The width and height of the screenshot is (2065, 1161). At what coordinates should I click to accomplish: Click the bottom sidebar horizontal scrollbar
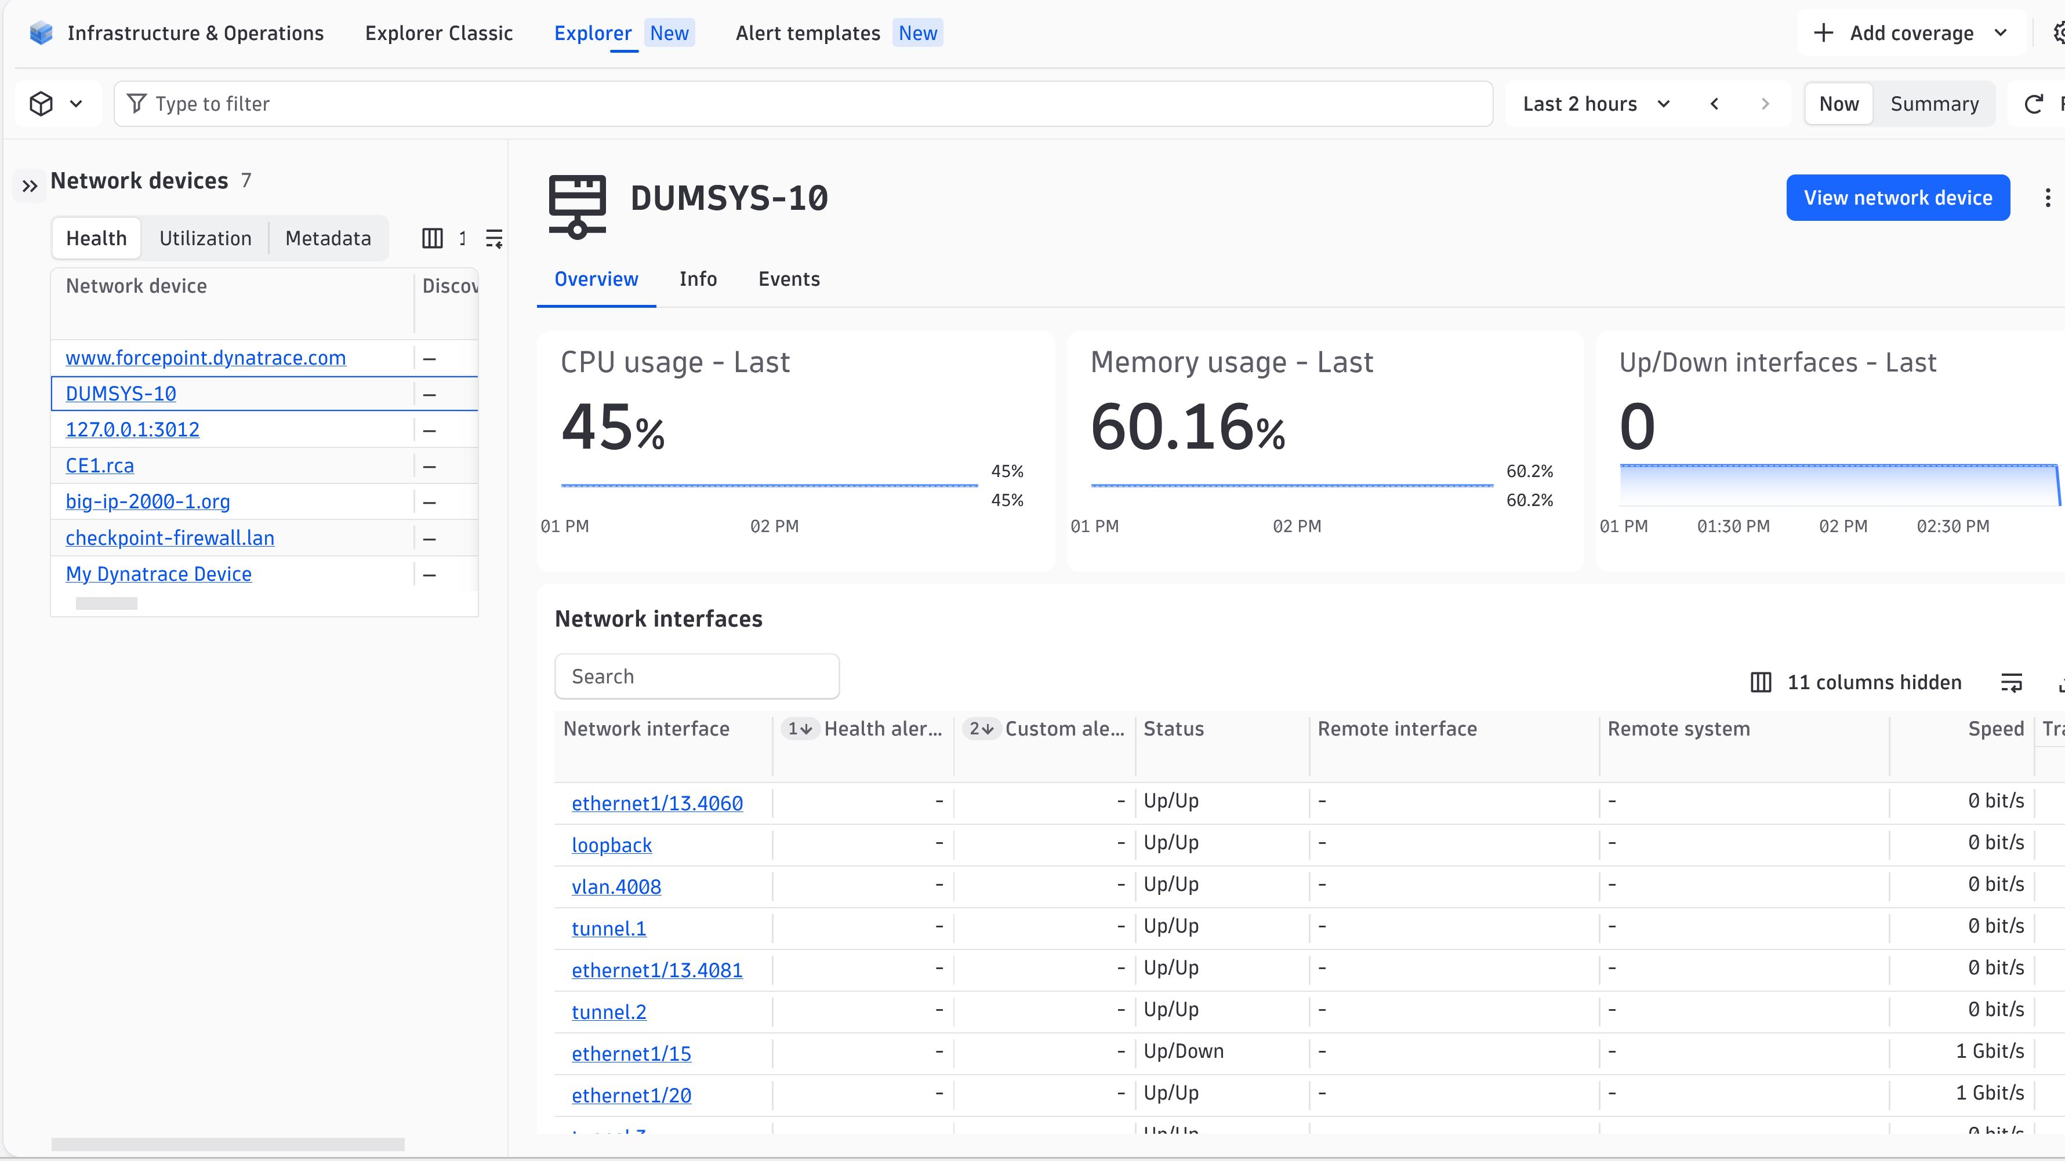(228, 1144)
